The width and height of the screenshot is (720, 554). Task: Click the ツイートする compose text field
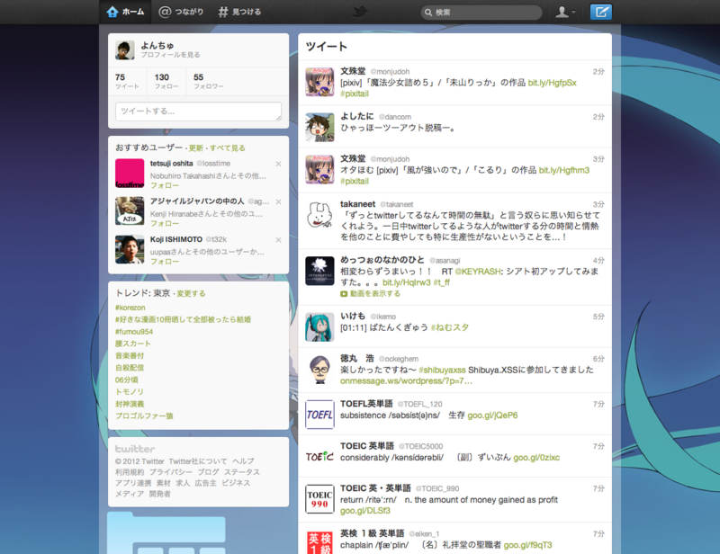(198, 111)
